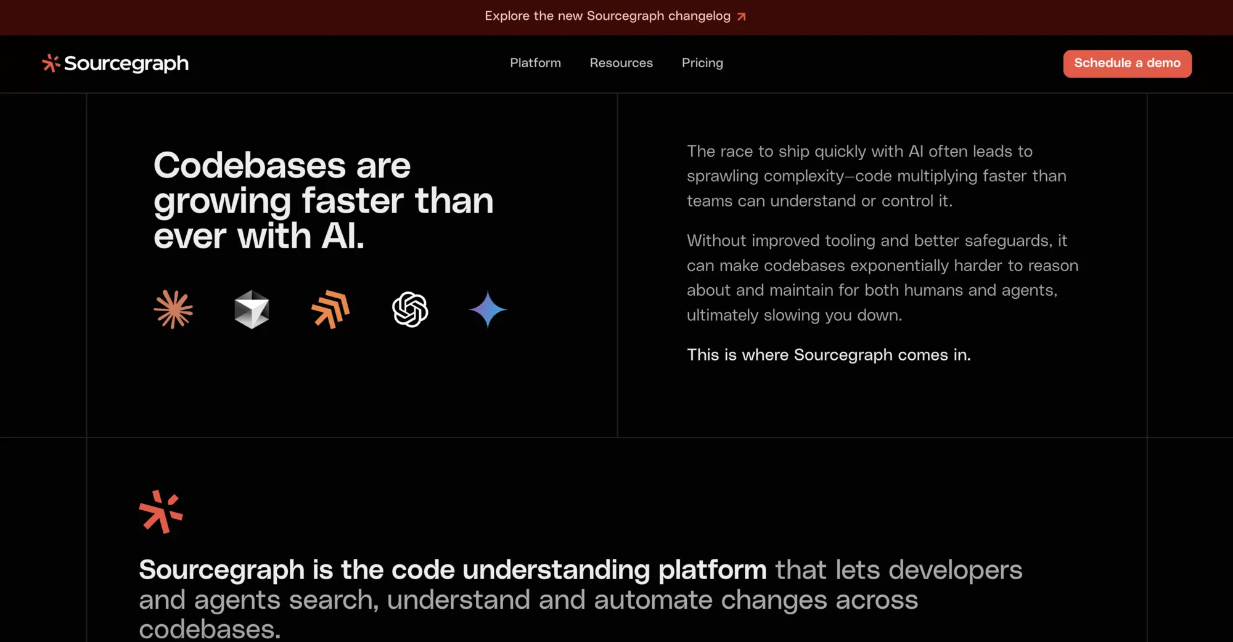The image size is (1233, 642).
Task: Click the blue Gemini sparkle icon
Action: pos(488,309)
